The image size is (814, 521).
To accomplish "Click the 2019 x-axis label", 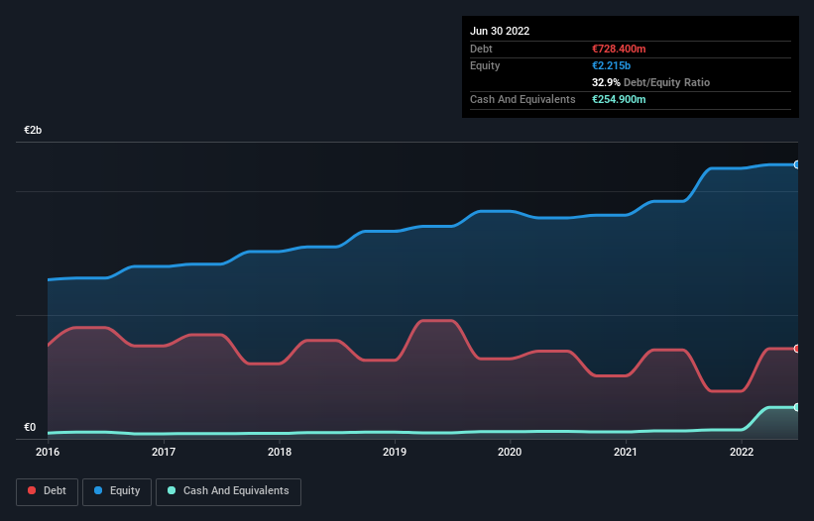I will coord(395,452).
